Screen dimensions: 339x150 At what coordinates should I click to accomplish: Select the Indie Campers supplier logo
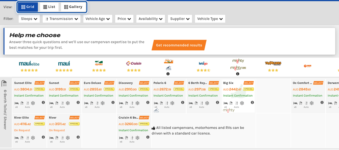[x=307, y=66]
